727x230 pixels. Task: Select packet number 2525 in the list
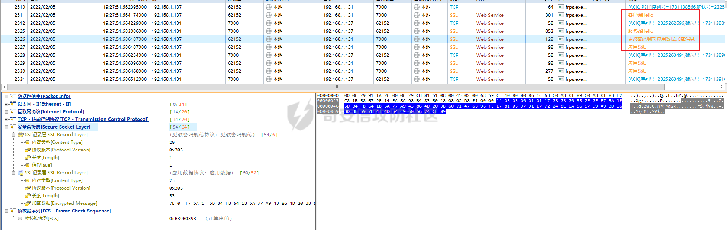20,31
